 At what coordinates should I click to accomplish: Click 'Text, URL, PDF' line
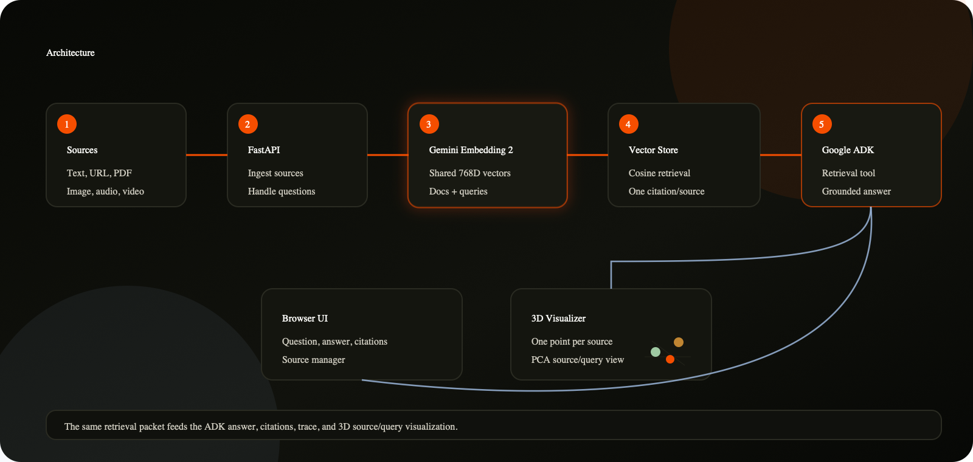pos(99,173)
